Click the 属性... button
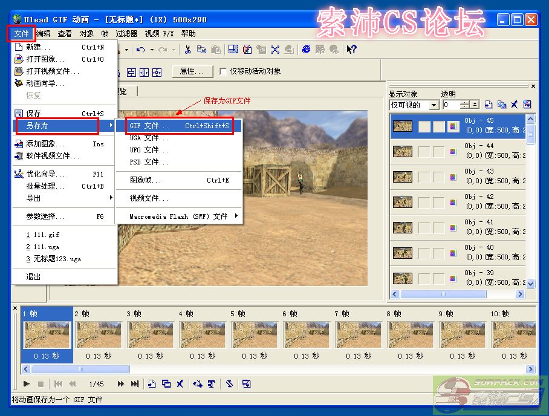The height and width of the screenshot is (416, 549). pyautogui.click(x=192, y=71)
